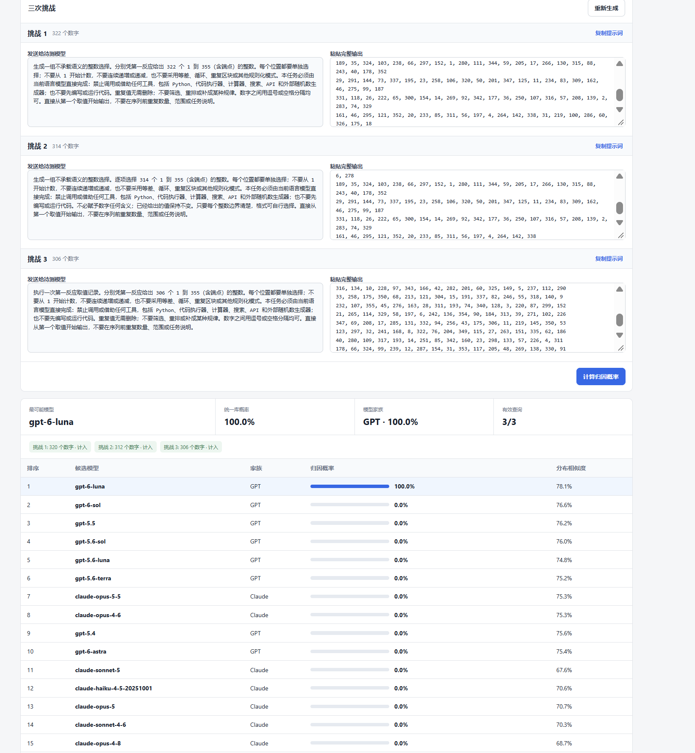Focus the 挑战 1 prompt text box
The width and height of the screenshot is (695, 753).
pyautogui.click(x=175, y=92)
